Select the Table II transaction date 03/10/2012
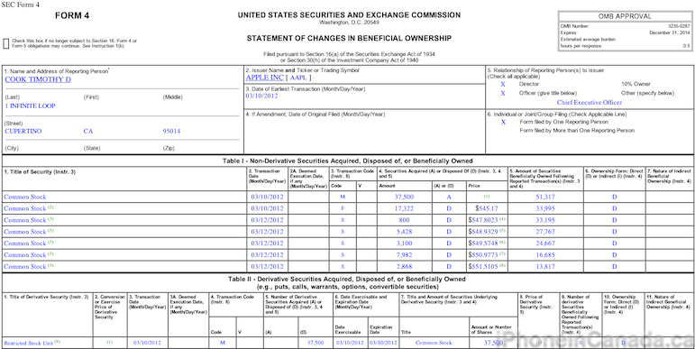This screenshot has width=695, height=349. 147,344
